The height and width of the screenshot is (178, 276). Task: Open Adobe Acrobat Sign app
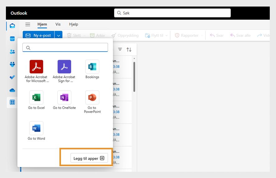(x=64, y=71)
